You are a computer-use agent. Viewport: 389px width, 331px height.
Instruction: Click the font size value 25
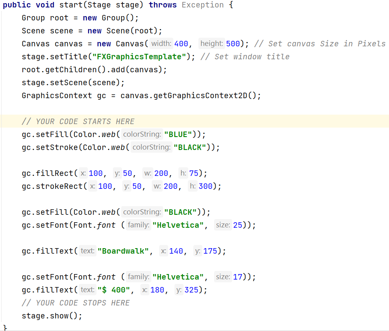tap(238, 225)
